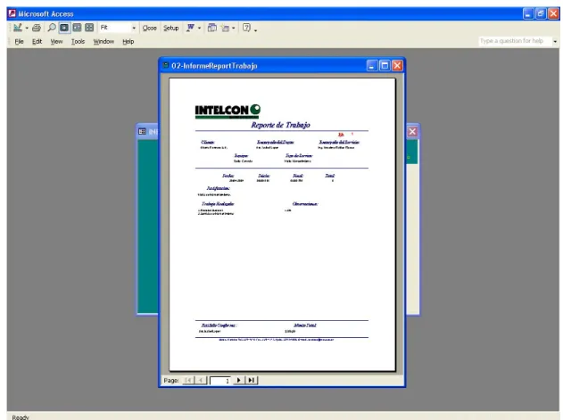Switch to Two Pages view
The image size is (563, 420).
pyautogui.click(x=77, y=28)
